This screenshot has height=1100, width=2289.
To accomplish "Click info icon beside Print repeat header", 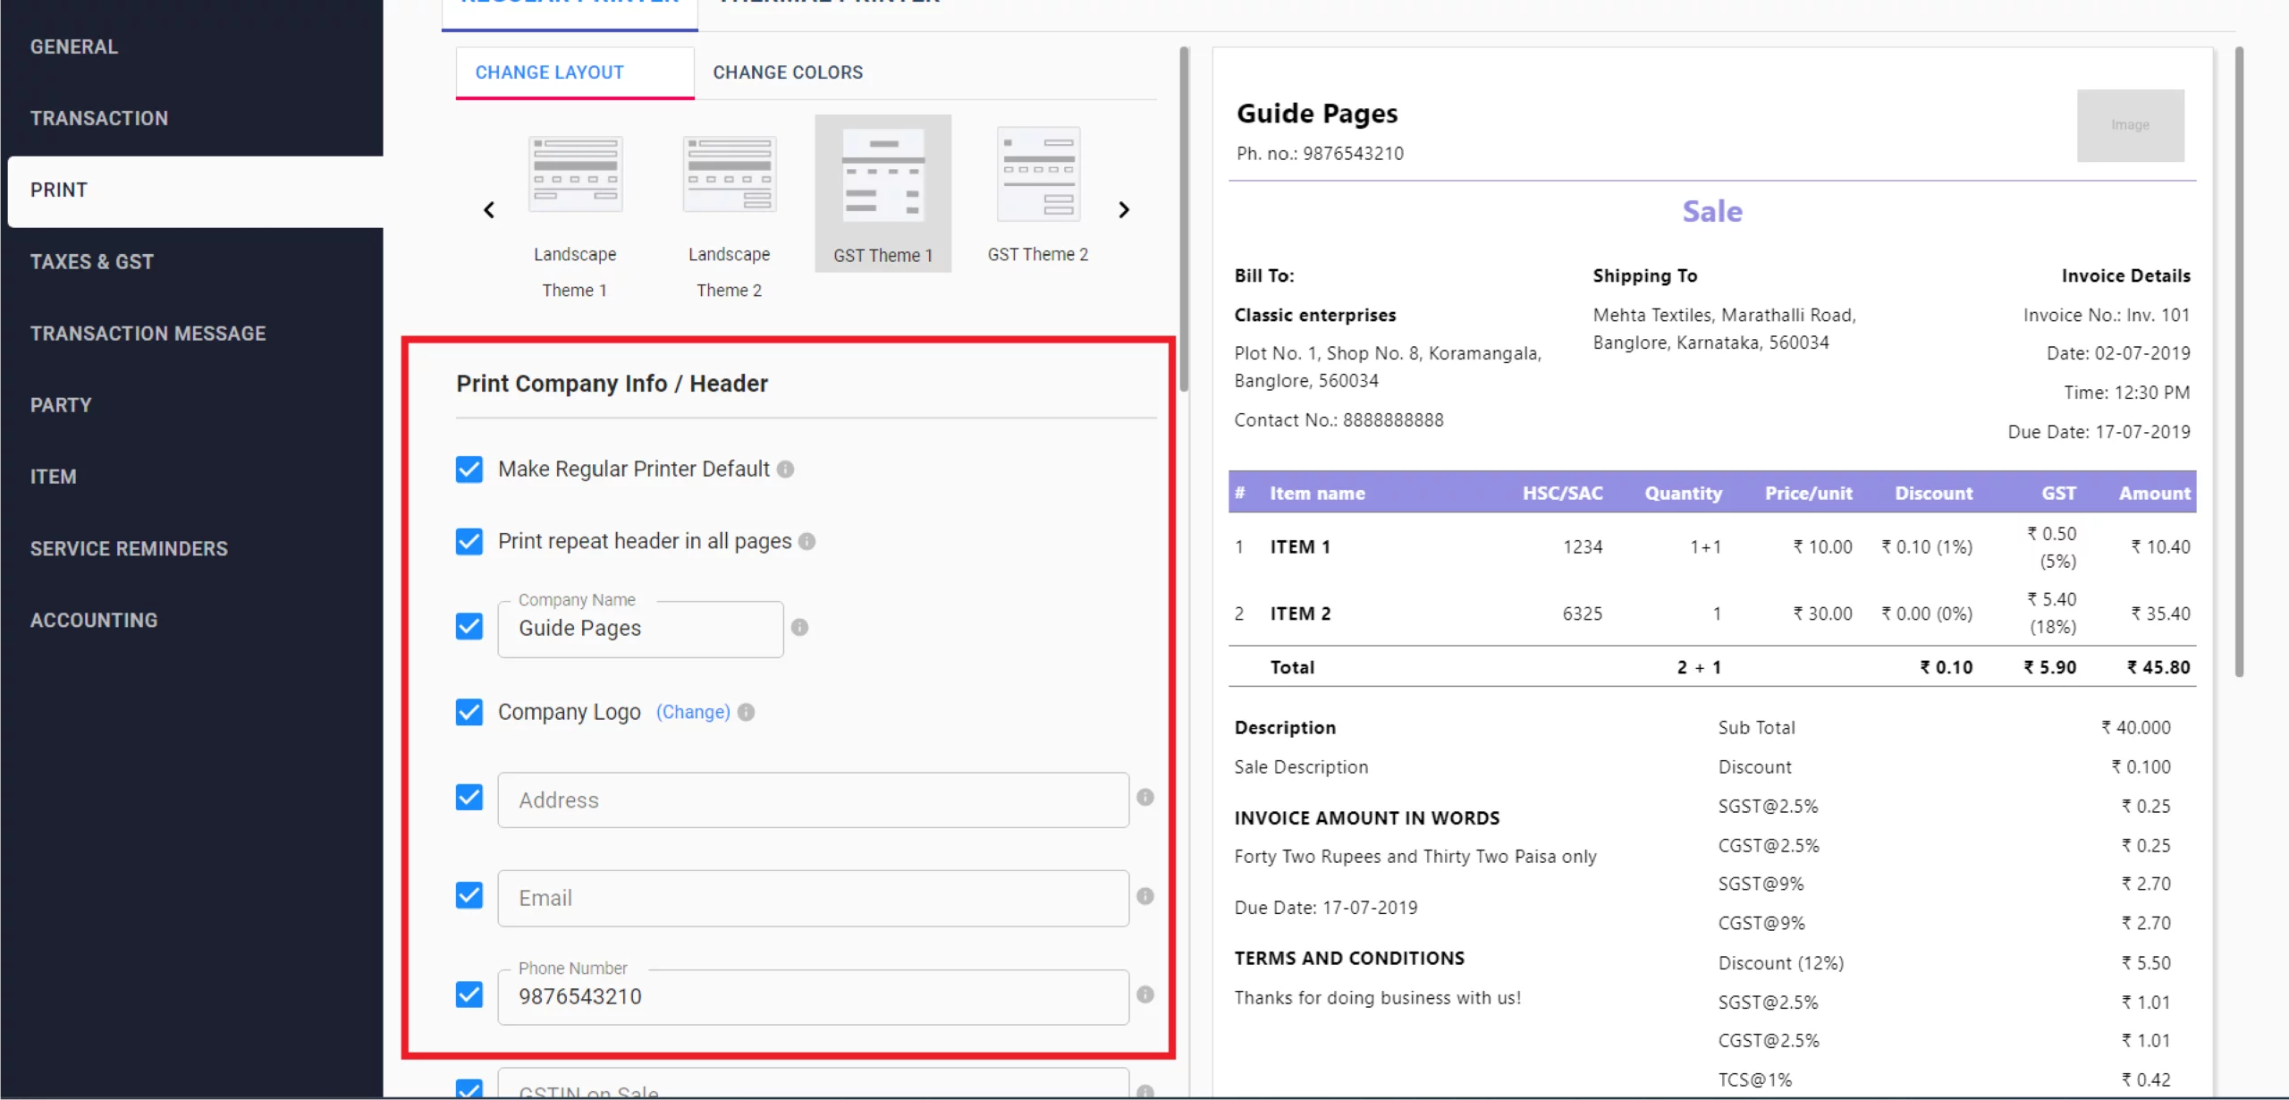I will pyautogui.click(x=807, y=541).
